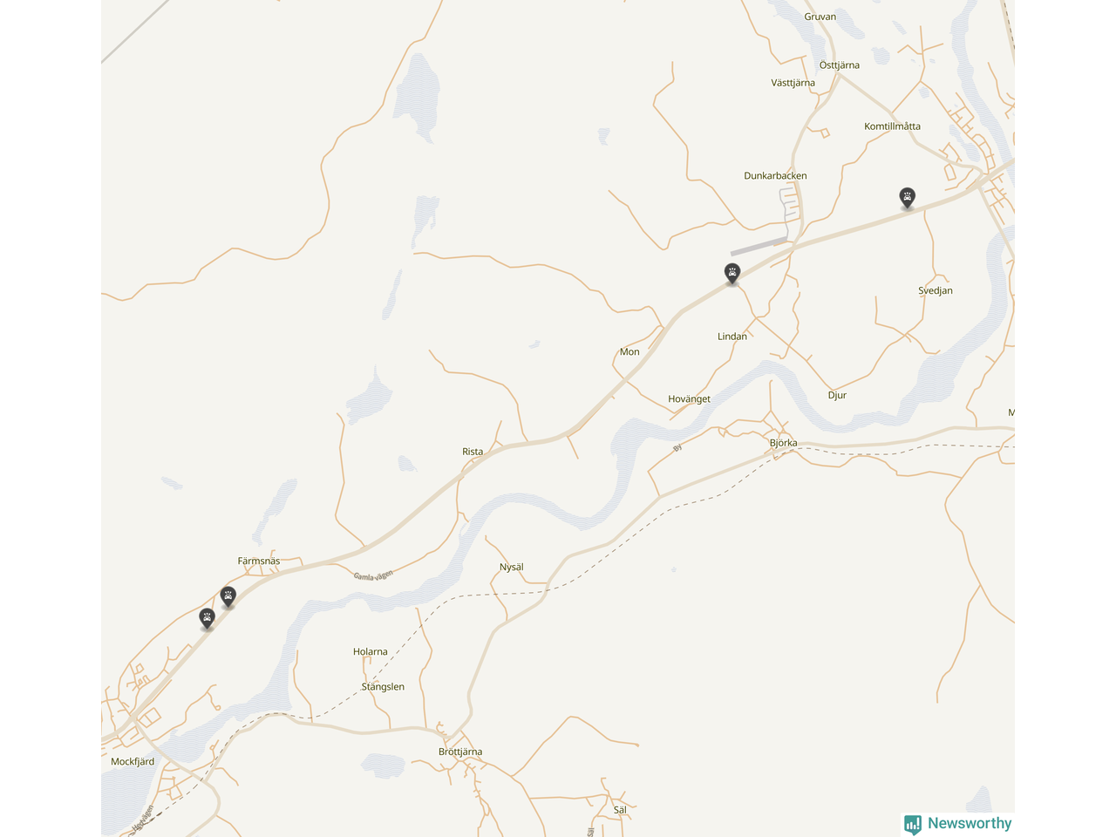Click the Mon place label
This screenshot has width=1116, height=837.
(629, 352)
